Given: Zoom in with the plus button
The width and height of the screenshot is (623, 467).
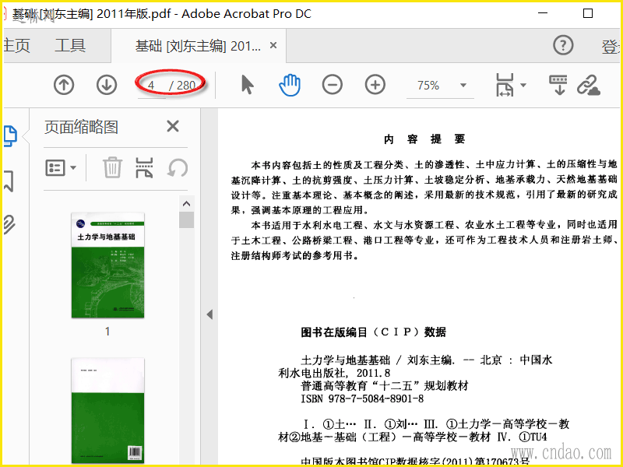Looking at the screenshot, I should tap(375, 85).
